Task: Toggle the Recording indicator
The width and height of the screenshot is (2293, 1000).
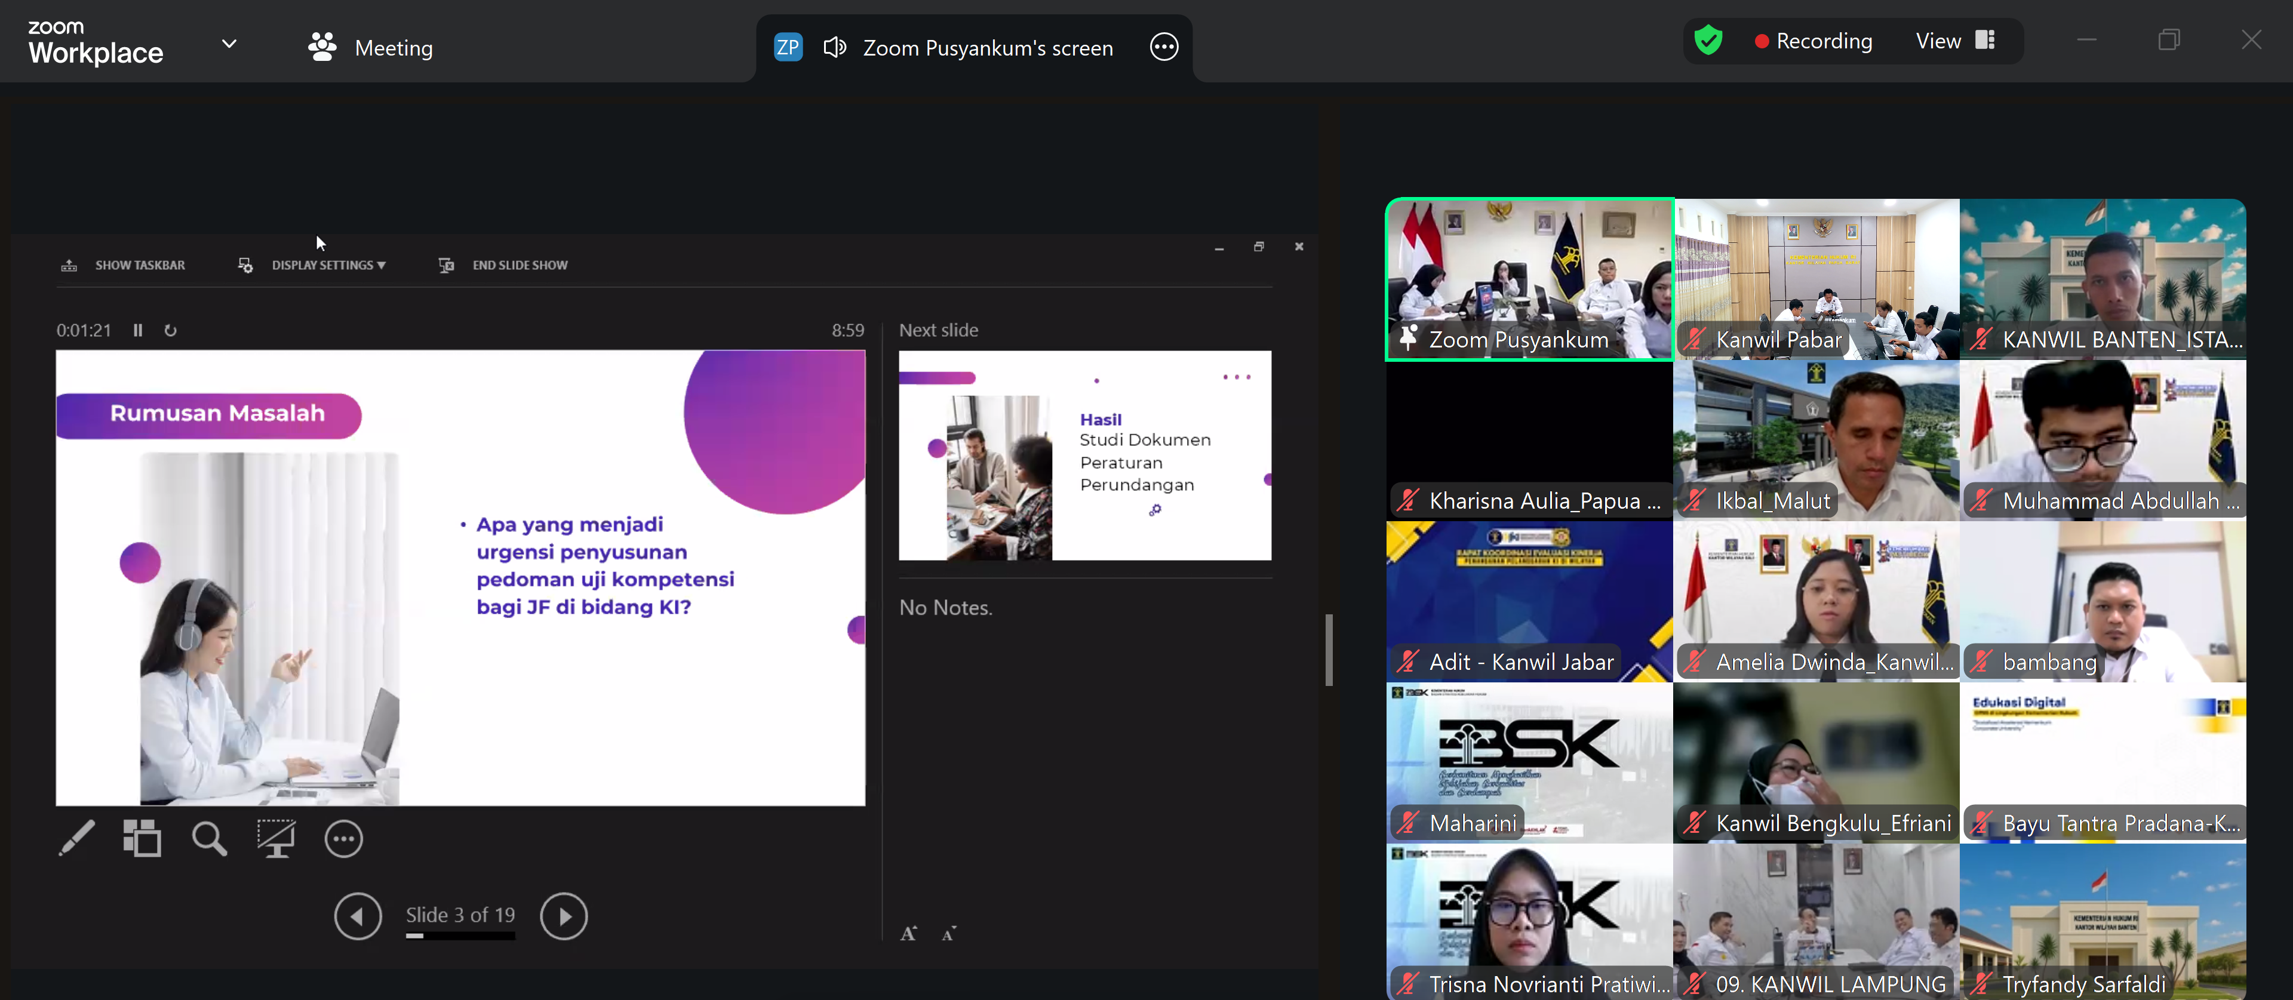Action: tap(1814, 41)
